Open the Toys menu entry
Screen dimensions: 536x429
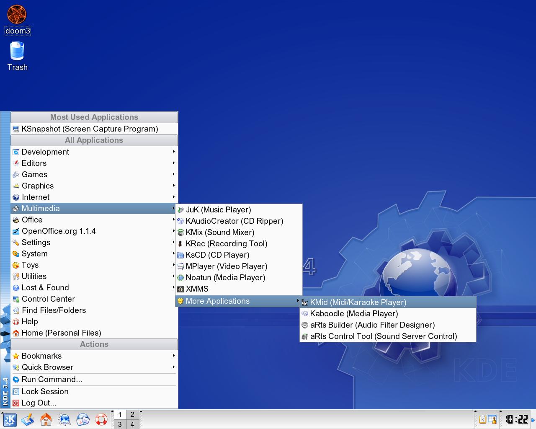coord(94,265)
